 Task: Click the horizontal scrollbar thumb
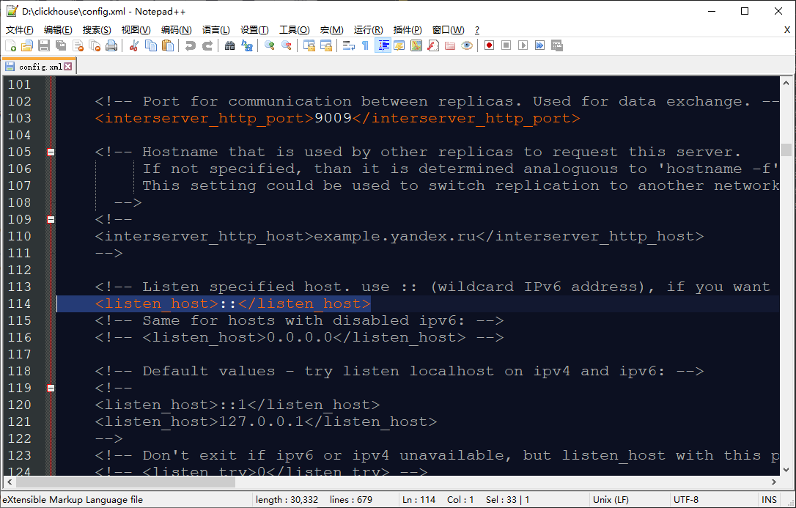126,482
